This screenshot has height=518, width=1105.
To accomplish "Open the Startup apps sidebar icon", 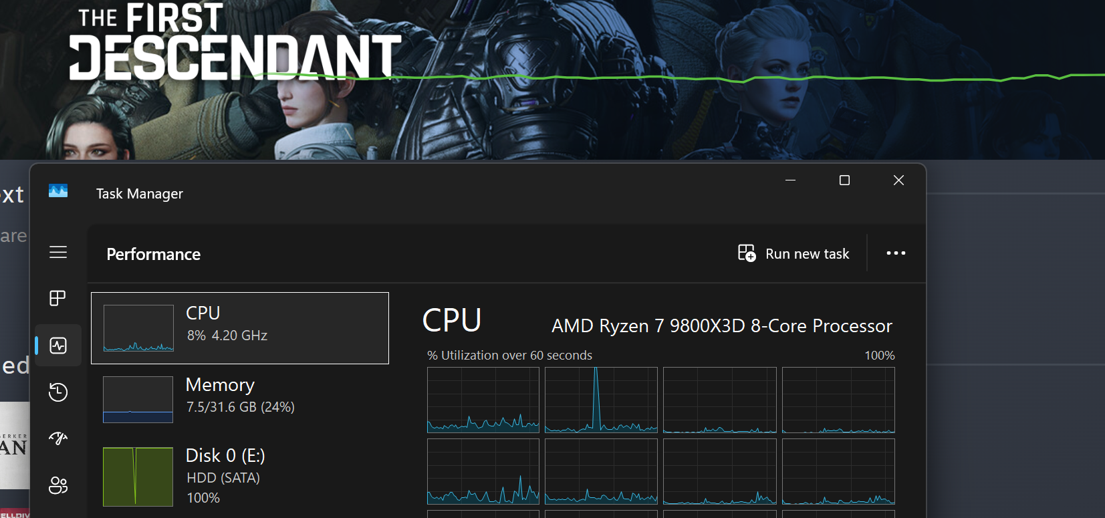I will click(58, 438).
